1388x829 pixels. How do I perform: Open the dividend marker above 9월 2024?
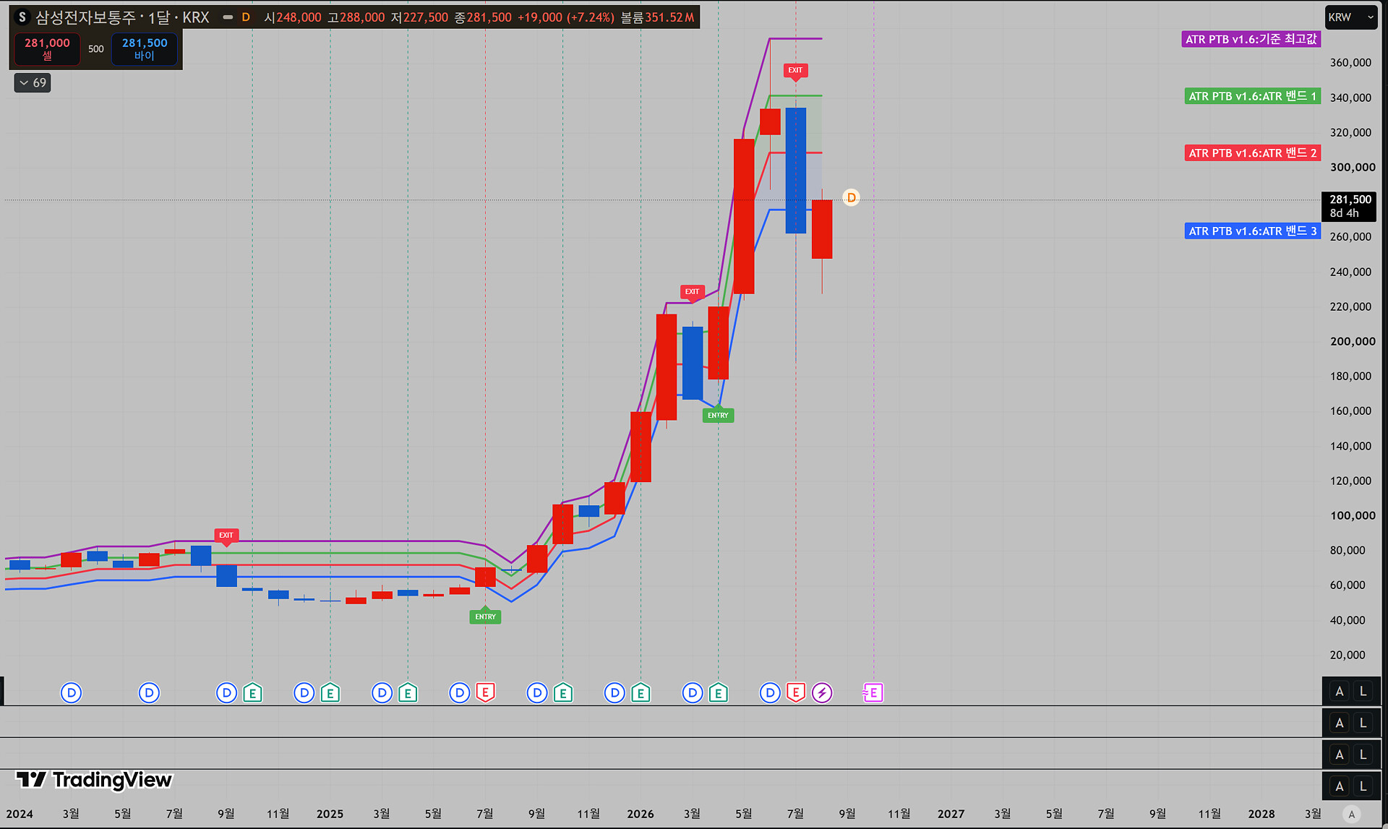coord(226,693)
